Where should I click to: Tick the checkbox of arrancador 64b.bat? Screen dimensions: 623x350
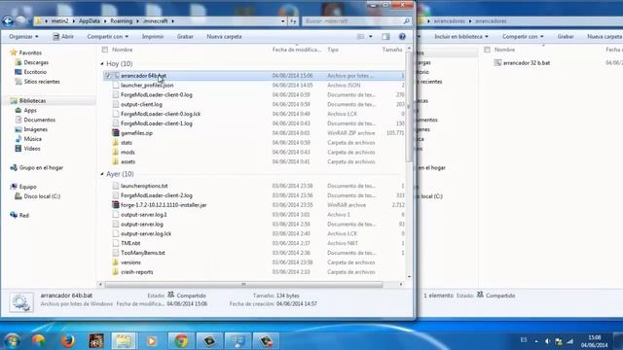tap(108, 76)
